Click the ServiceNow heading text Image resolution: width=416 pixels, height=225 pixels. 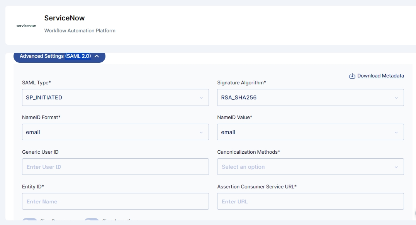[x=65, y=18]
